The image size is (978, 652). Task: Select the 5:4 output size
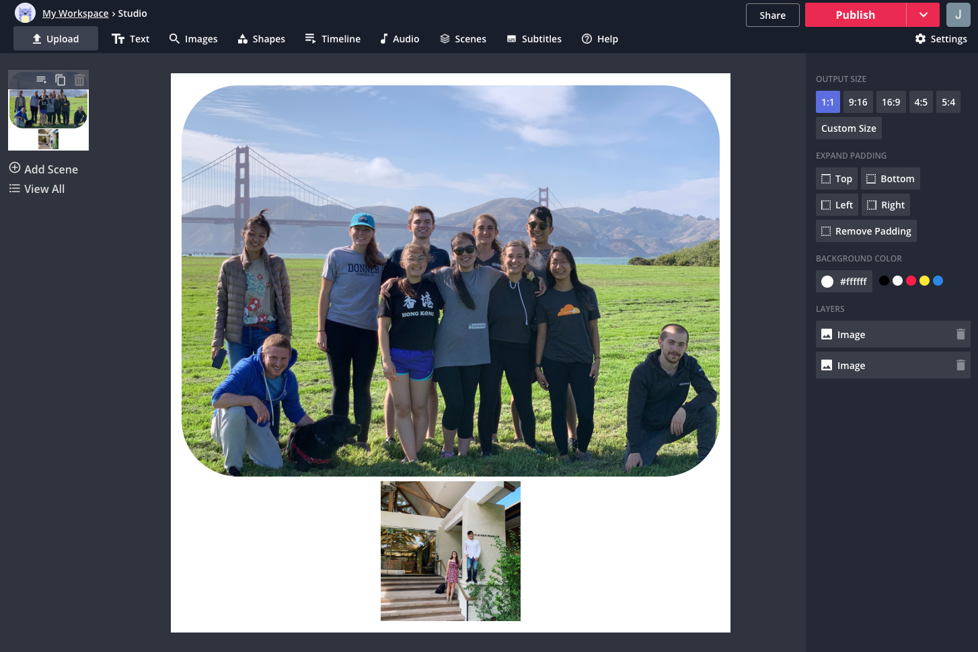coord(948,102)
